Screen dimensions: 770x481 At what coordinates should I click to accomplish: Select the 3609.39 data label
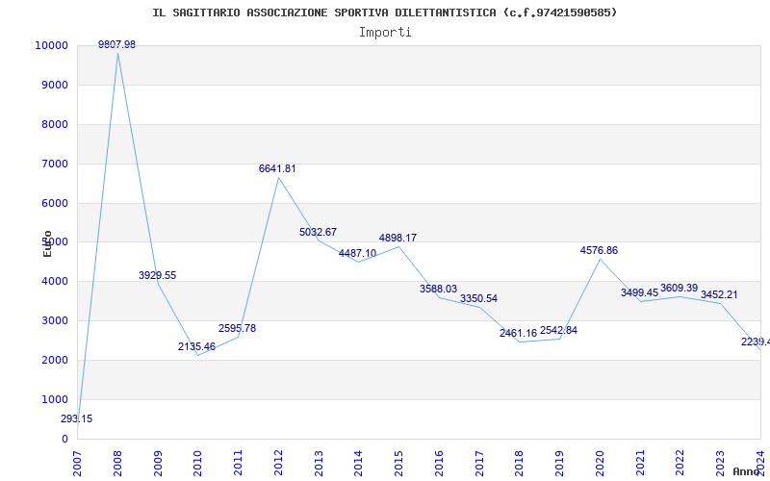(680, 288)
